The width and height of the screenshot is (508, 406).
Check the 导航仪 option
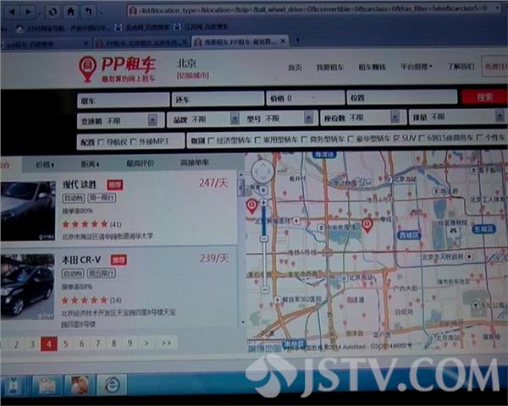click(x=102, y=140)
